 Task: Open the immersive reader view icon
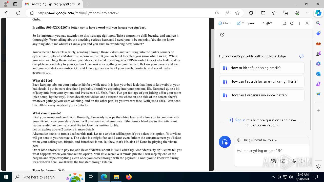[217, 13]
